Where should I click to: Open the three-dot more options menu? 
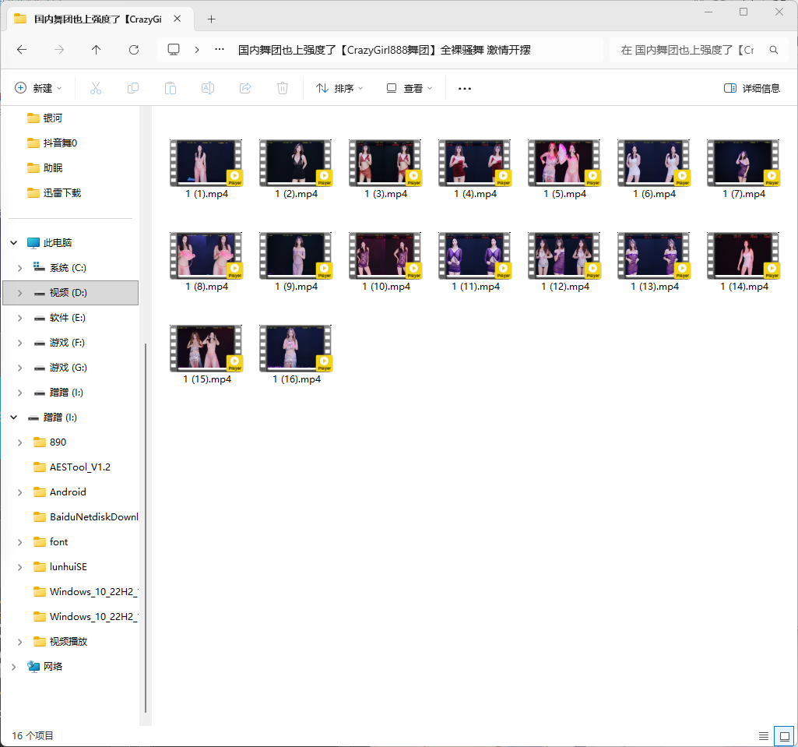coord(465,89)
